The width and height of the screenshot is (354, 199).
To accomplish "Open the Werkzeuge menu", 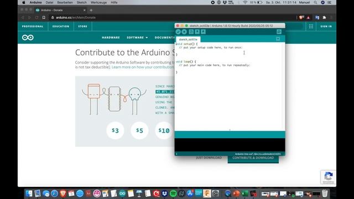I will [x=98, y=2].
